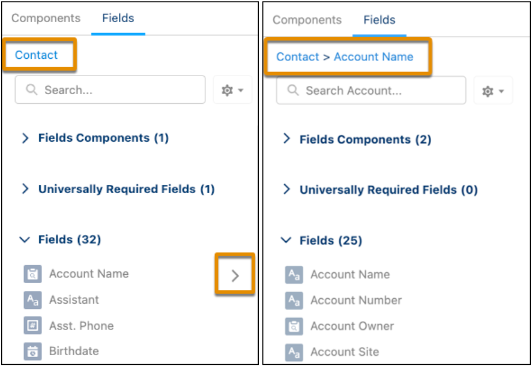This screenshot has height=366, width=532.
Task: Click the Contact breadcrumb link in right panel
Action: 298,57
